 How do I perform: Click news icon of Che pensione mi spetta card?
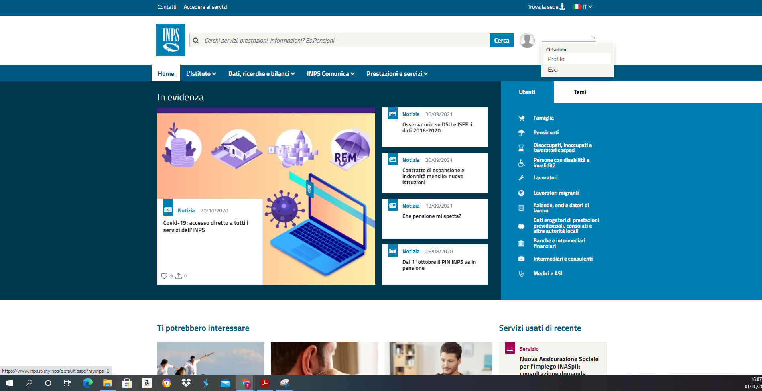pyautogui.click(x=393, y=206)
